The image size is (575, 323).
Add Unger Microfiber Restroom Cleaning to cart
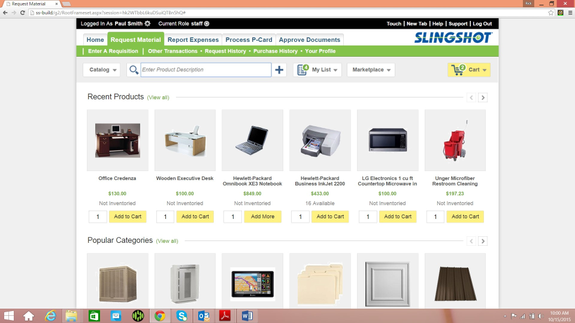(465, 217)
